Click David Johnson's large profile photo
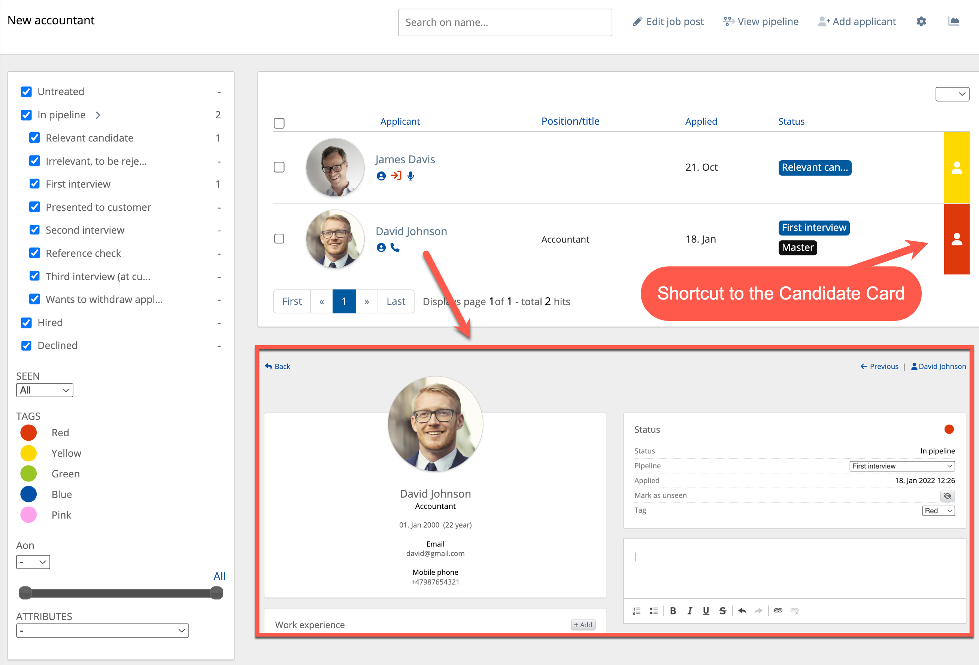The image size is (979, 665). 435,424
